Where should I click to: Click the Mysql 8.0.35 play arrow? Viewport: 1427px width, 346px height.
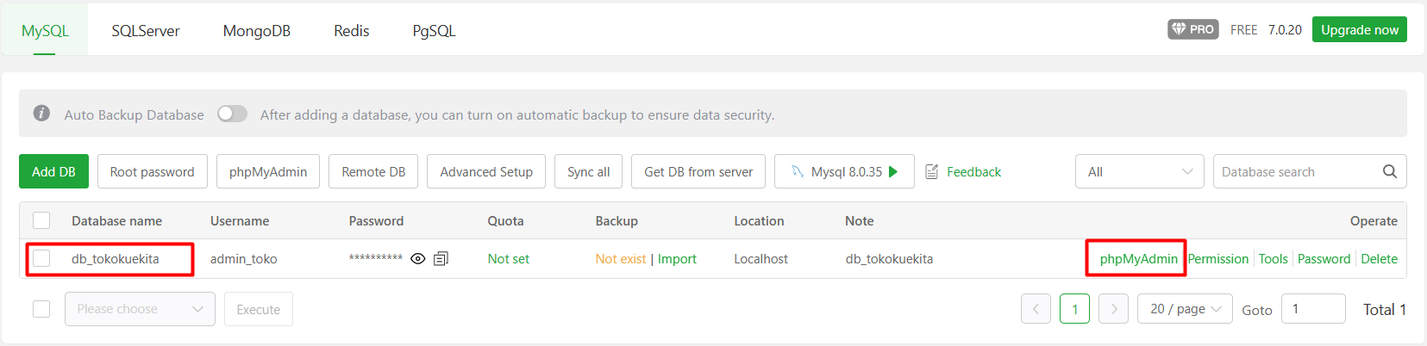click(x=894, y=172)
